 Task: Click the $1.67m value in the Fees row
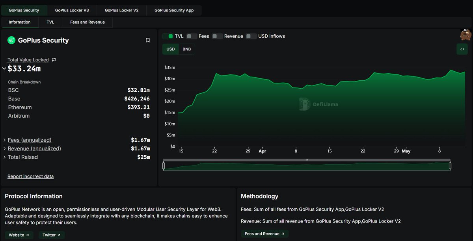(140, 140)
